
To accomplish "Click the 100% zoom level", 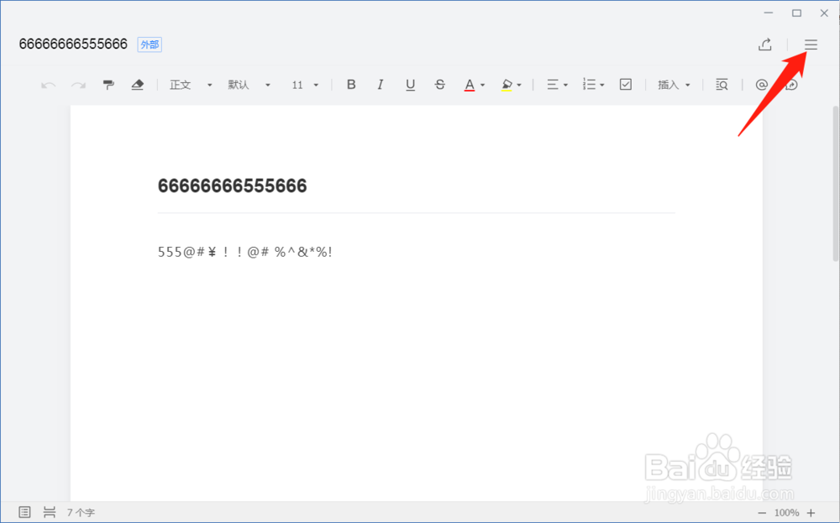I will [786, 513].
